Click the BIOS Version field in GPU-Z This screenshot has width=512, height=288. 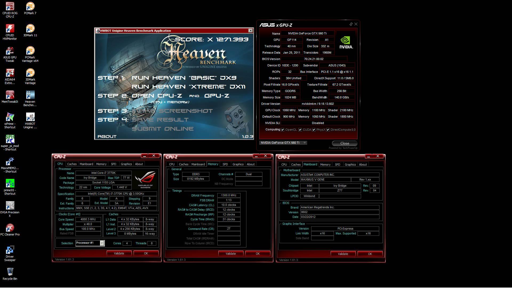click(x=314, y=59)
